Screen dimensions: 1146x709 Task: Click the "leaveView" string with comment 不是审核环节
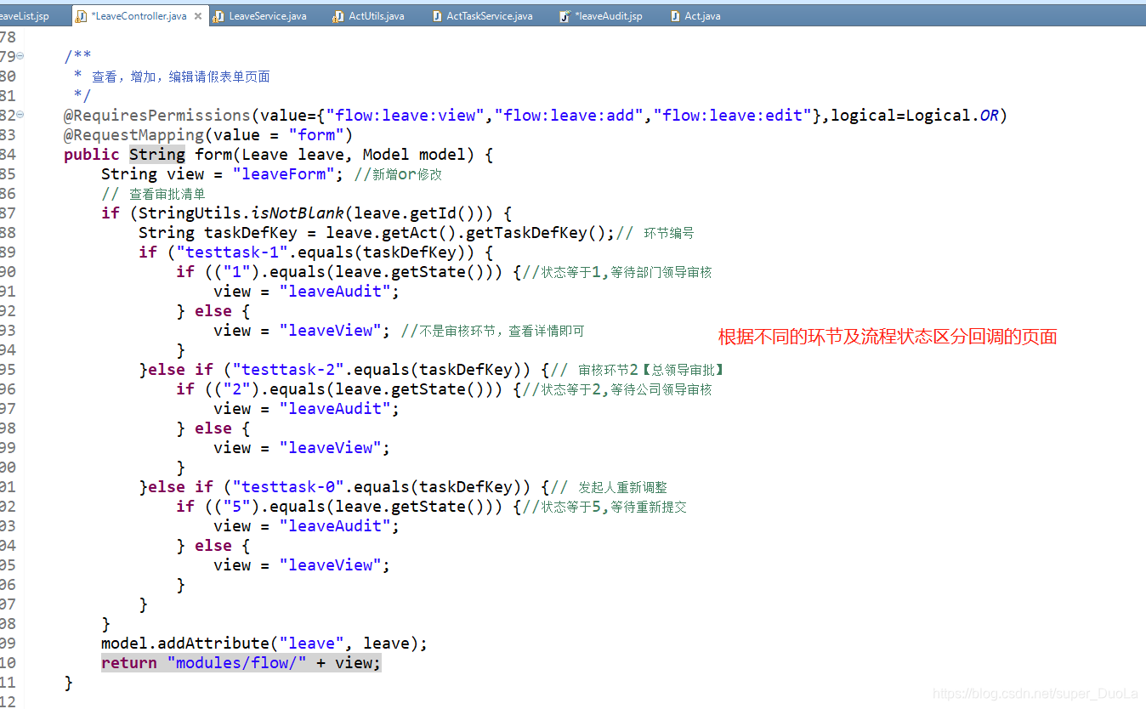pyautogui.click(x=331, y=330)
